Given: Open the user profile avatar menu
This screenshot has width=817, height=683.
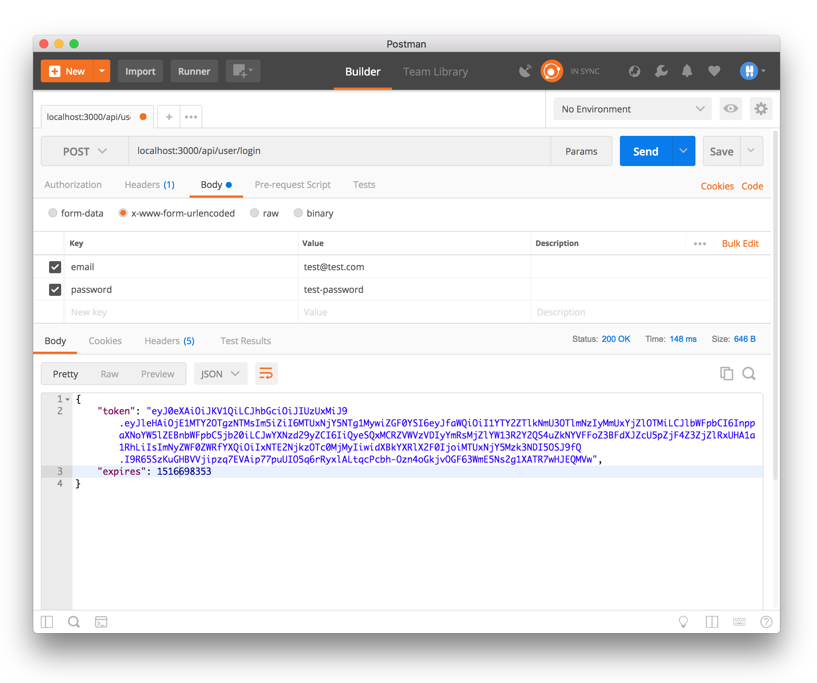Looking at the screenshot, I should click(x=752, y=71).
